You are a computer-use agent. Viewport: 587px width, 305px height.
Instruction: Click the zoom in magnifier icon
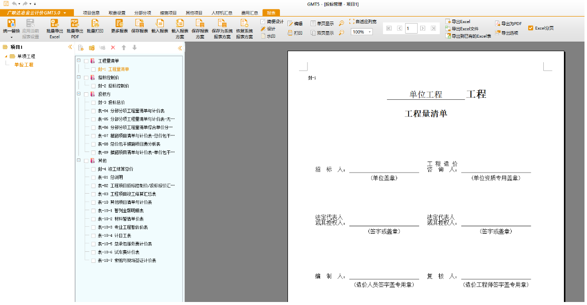tap(341, 23)
